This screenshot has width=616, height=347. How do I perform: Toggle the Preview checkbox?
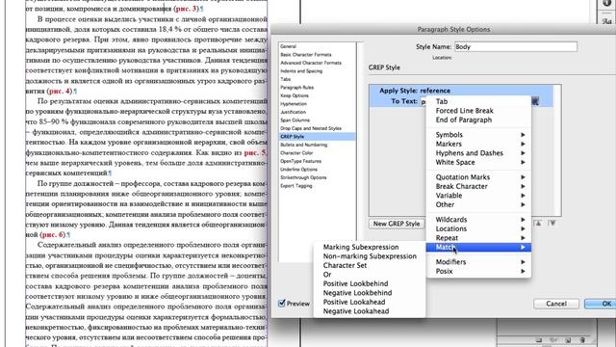pyautogui.click(x=282, y=304)
